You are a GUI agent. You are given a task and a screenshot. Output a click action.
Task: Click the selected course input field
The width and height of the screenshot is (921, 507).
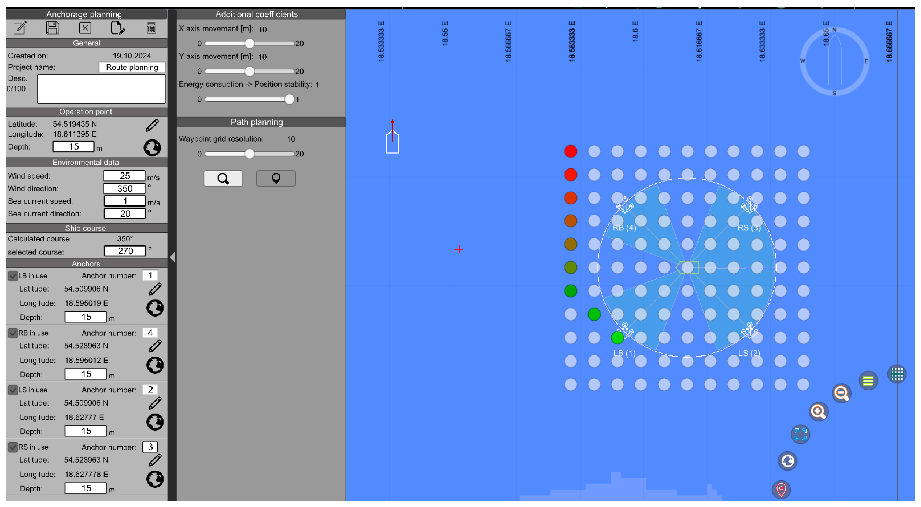click(x=125, y=251)
